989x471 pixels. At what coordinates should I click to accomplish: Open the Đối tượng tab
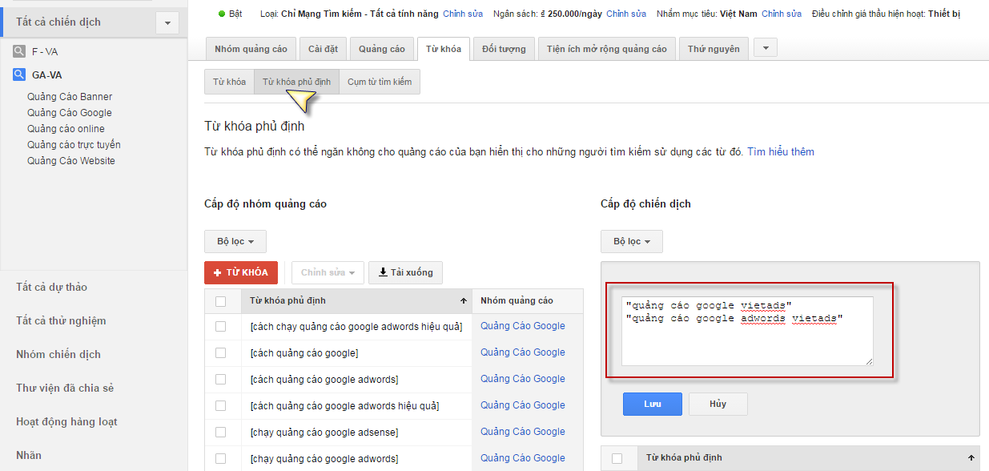coord(505,49)
